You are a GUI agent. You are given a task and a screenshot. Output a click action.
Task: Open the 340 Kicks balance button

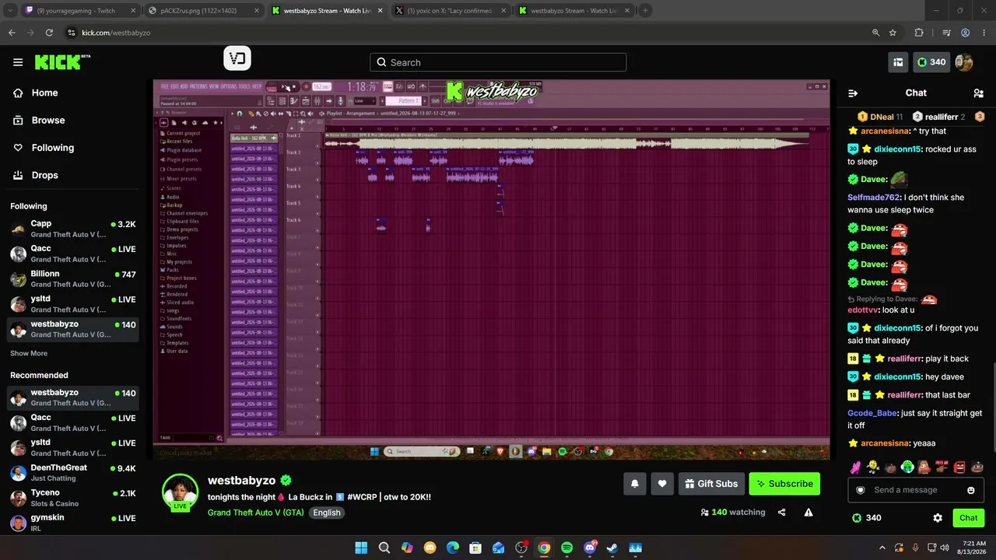point(931,62)
